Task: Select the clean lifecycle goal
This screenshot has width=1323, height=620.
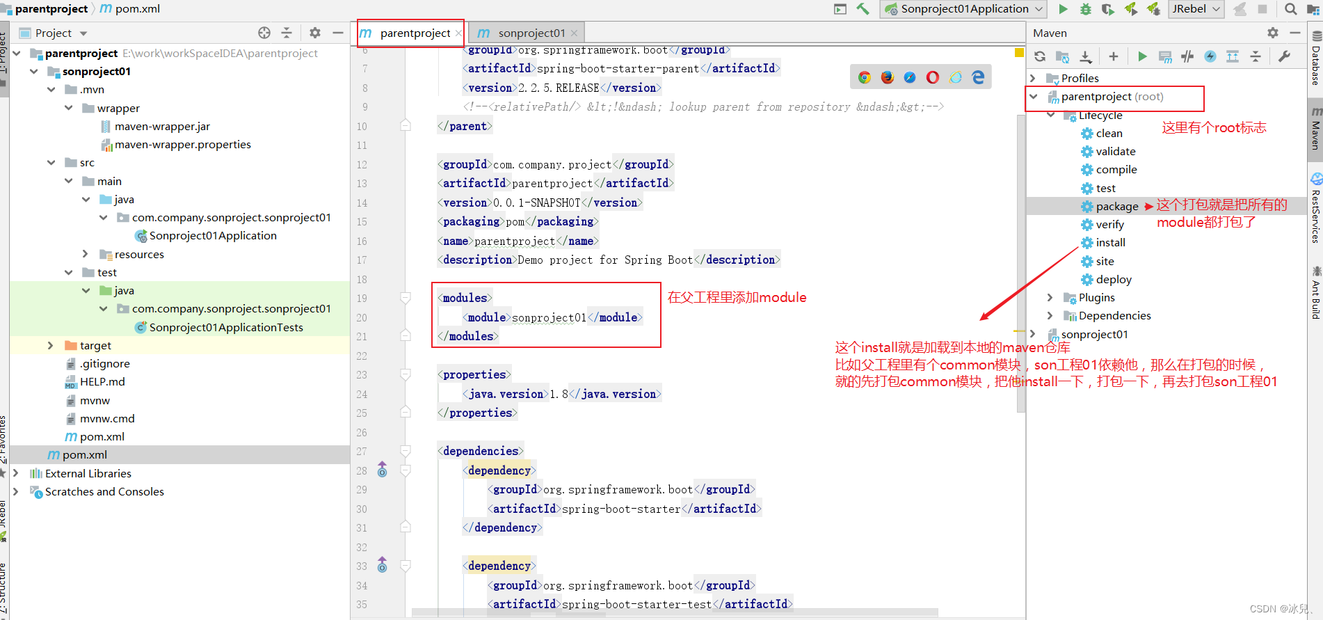Action: pyautogui.click(x=1109, y=134)
